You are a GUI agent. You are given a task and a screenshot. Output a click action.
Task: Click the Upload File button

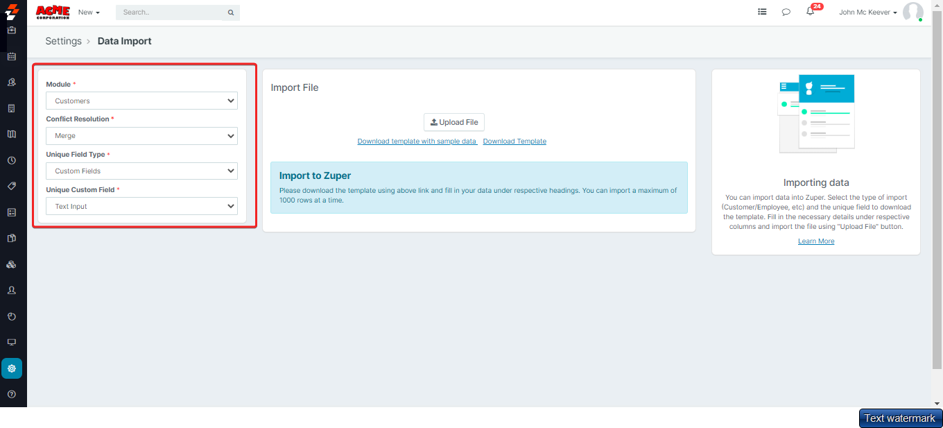click(454, 122)
